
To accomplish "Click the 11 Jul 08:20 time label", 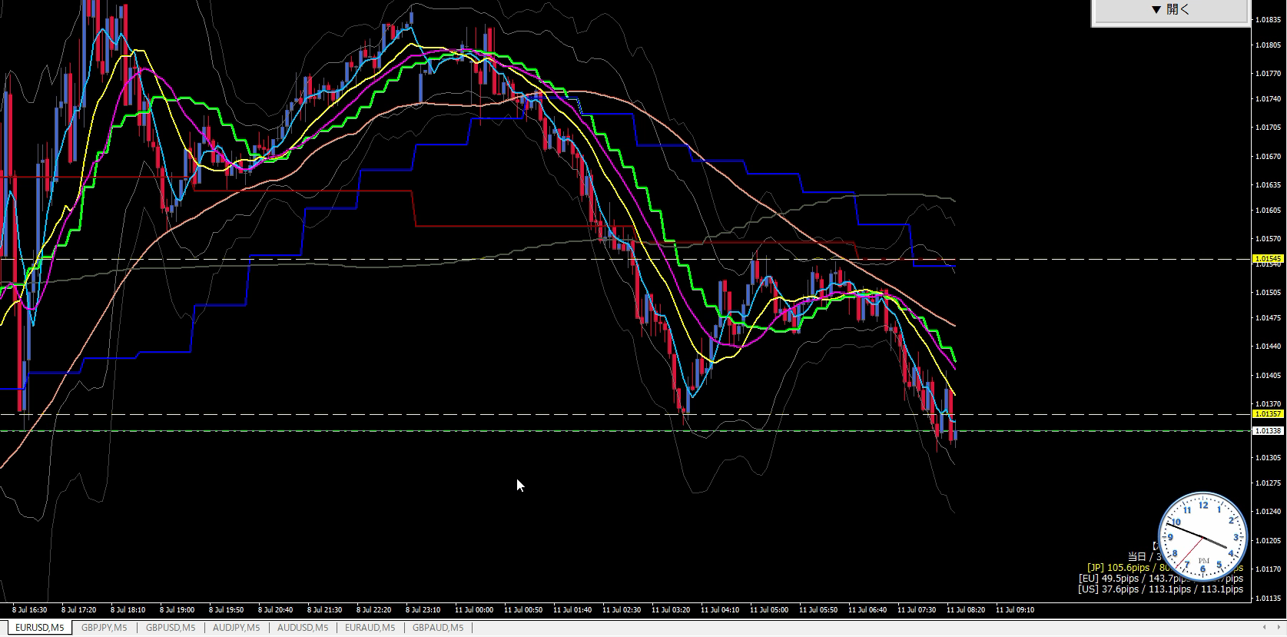I will coord(966,610).
